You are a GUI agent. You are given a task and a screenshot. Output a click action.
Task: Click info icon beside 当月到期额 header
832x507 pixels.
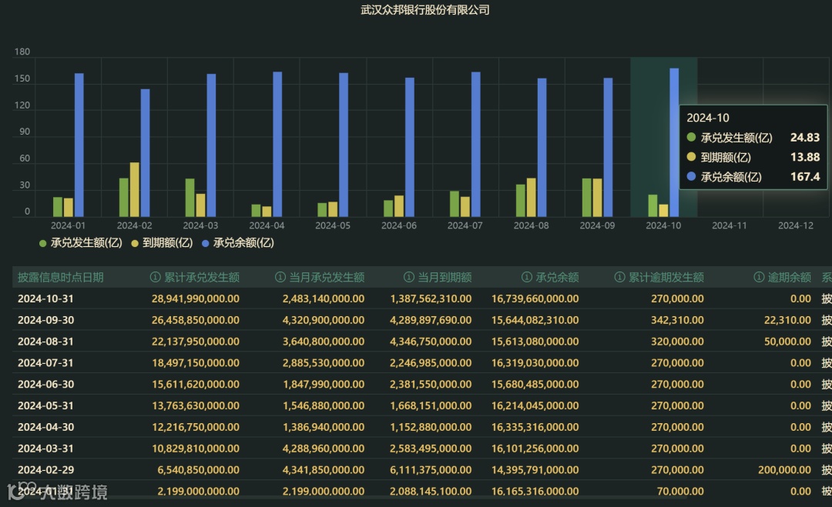[x=408, y=277]
